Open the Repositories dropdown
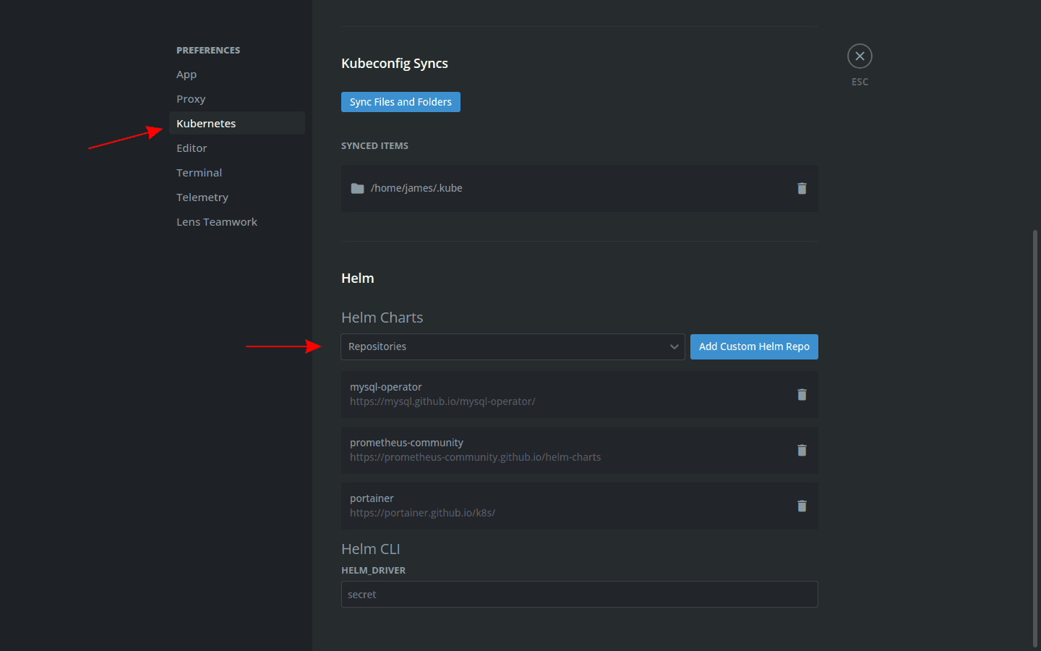The image size is (1041, 651). click(x=513, y=346)
